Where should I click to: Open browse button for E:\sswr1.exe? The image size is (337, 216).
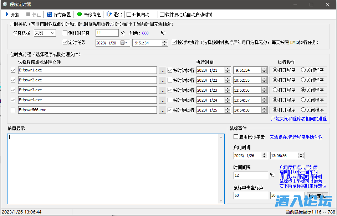[x=162, y=70]
